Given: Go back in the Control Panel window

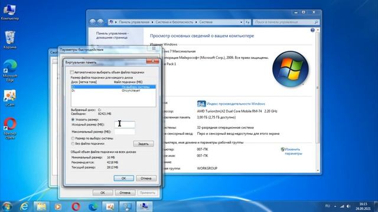Looking at the screenshot, I should point(93,22).
